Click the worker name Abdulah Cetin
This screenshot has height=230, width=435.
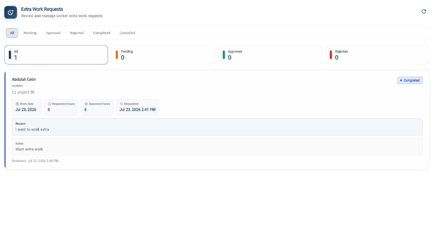24,79
